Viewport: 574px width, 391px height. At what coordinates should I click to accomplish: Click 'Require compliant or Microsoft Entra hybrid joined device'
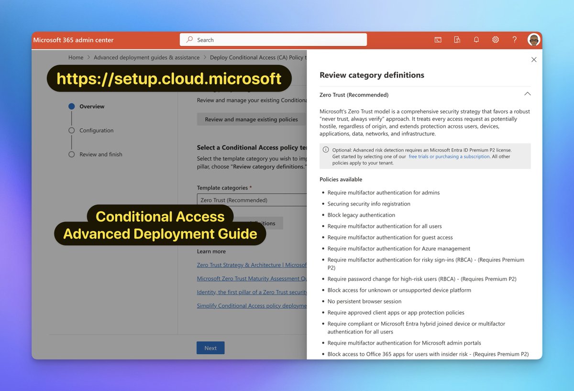(416, 327)
